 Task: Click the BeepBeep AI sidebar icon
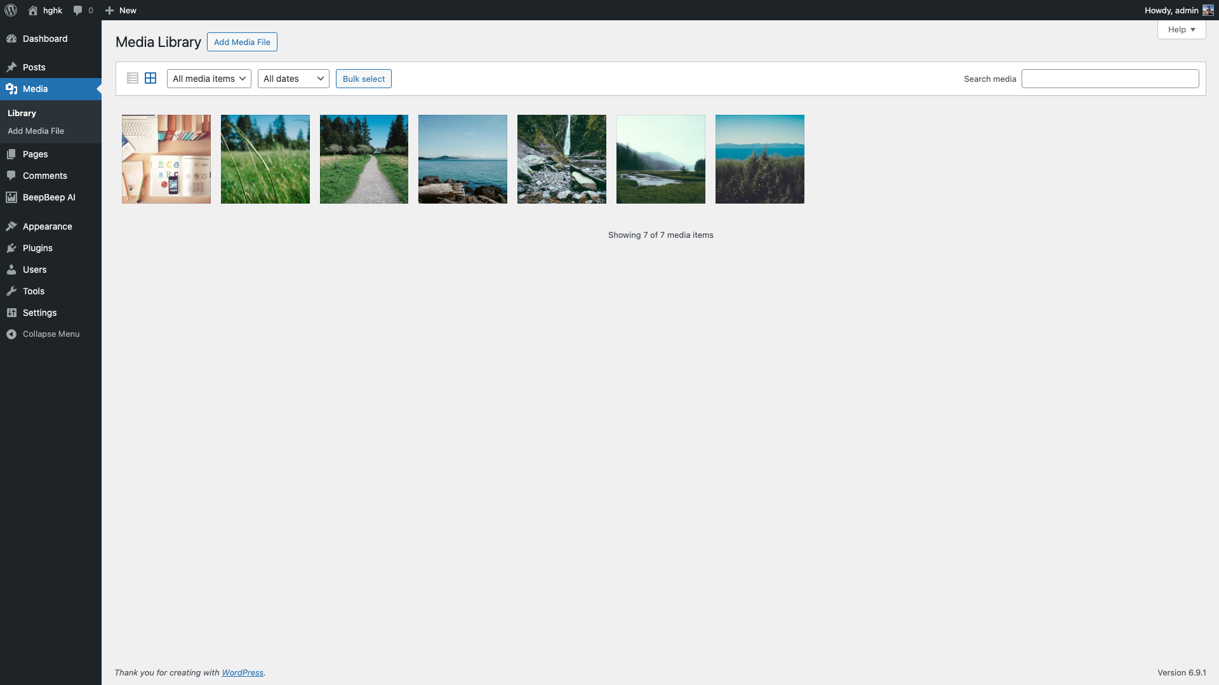click(x=11, y=197)
